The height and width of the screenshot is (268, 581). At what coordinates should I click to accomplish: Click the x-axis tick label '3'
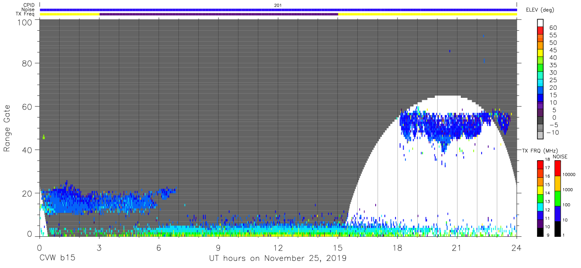pos(99,247)
